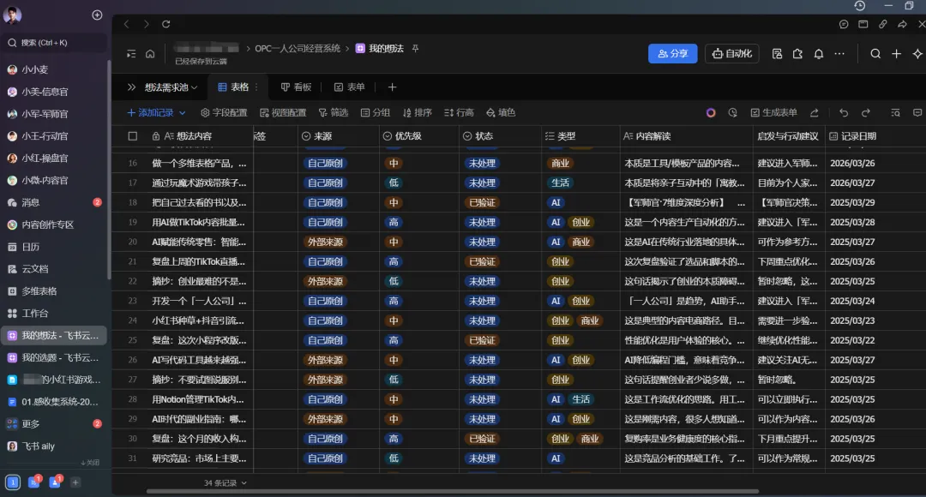Click the 已验证 status in row 18
926x497 pixels.
482,202
